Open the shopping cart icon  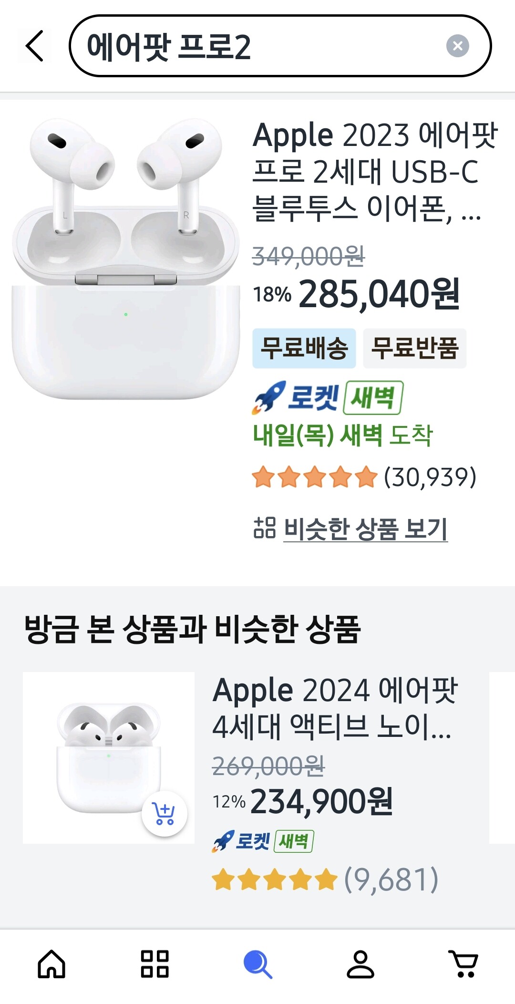[x=463, y=964]
